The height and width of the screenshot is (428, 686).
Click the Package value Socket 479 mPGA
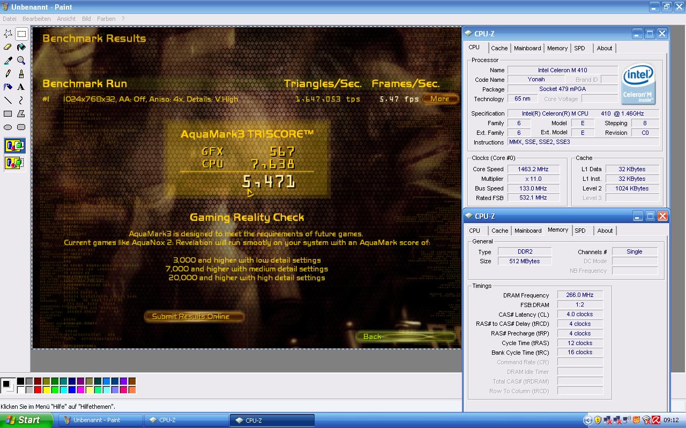pyautogui.click(x=563, y=89)
